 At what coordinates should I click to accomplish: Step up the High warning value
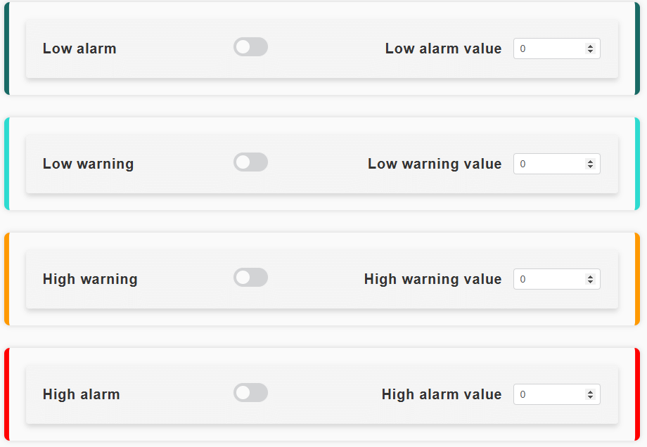pos(590,276)
